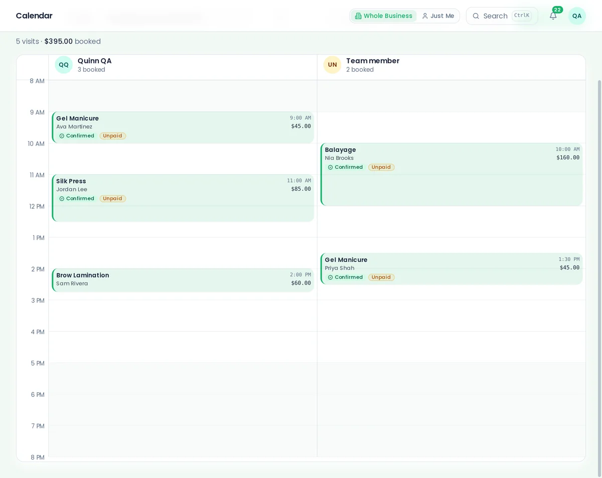Open the Silk Press appointment for Jordan Lee
The height and width of the screenshot is (478, 602).
[x=183, y=198]
